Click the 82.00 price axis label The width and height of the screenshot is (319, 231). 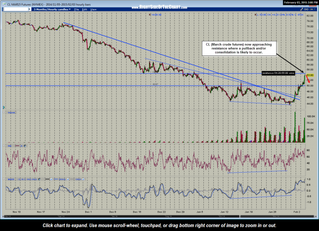[310, 15]
